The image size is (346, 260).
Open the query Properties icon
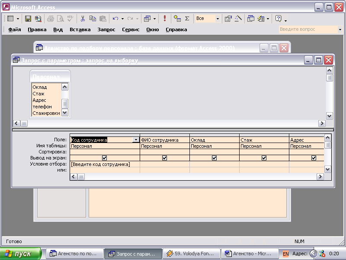[x=228, y=19]
